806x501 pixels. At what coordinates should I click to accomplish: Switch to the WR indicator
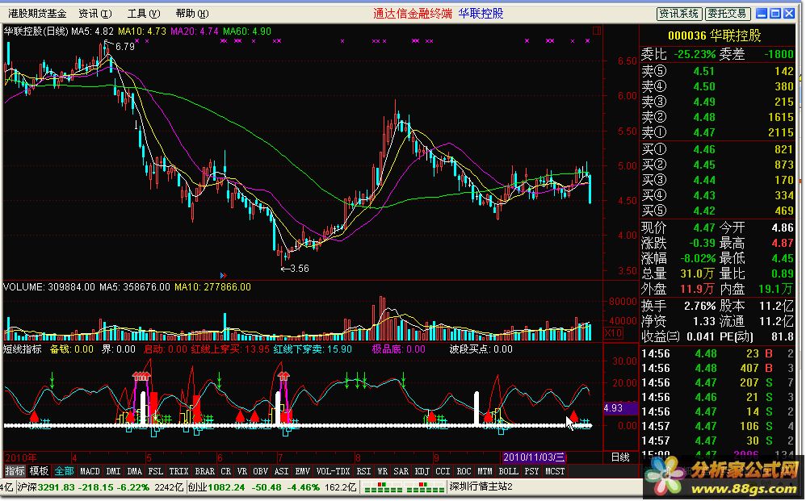(382, 471)
